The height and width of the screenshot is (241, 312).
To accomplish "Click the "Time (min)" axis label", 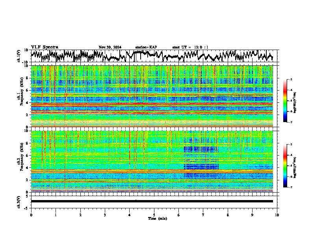I will [158, 219].
